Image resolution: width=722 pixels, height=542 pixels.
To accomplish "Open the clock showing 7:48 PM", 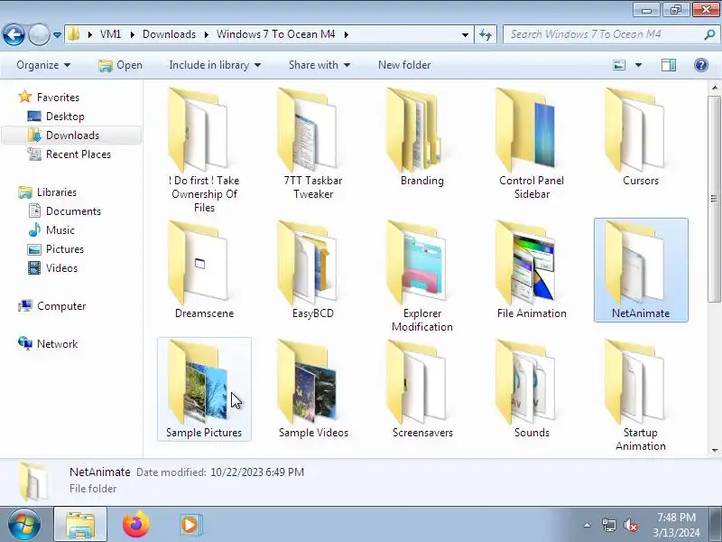I will click(676, 525).
